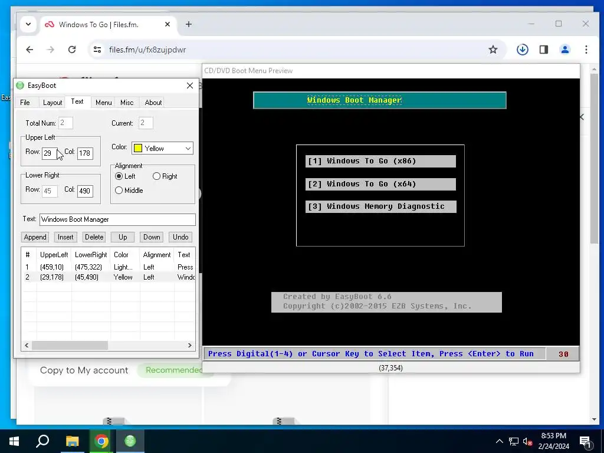Open network status tray icon

click(514, 441)
